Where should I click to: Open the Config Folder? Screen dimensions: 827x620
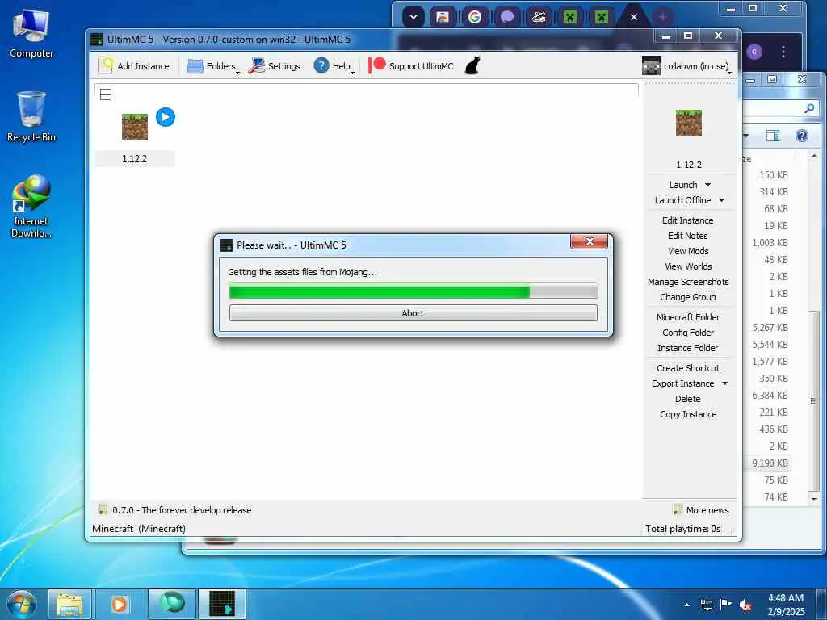pyautogui.click(x=688, y=332)
